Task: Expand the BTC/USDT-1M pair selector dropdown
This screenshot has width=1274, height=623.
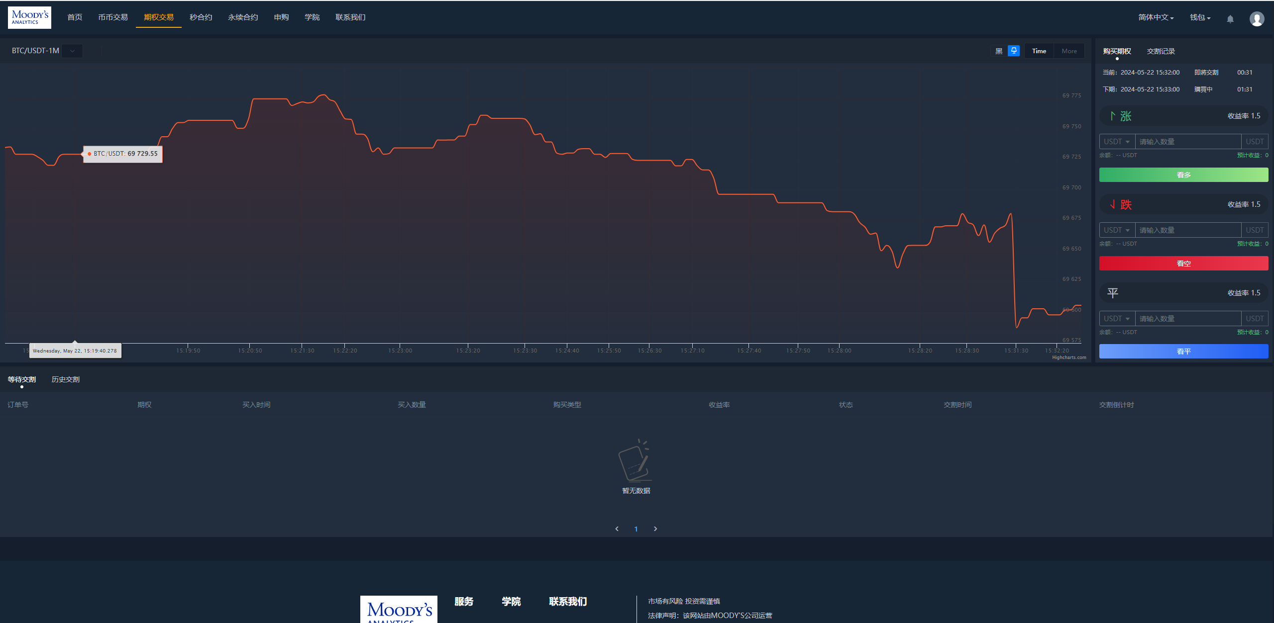Action: [x=72, y=50]
